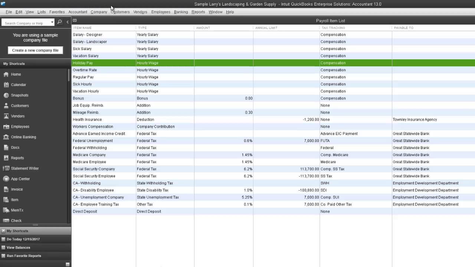Open the Employees shortcut icon
475x267 pixels.
pos(6,126)
